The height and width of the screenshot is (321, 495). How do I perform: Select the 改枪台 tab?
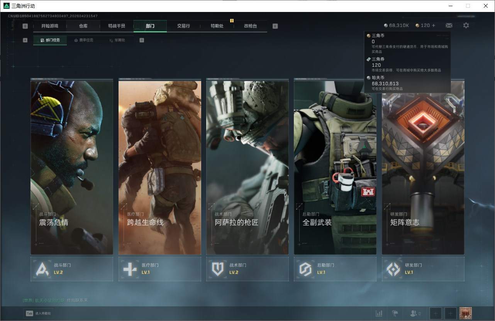coord(250,26)
